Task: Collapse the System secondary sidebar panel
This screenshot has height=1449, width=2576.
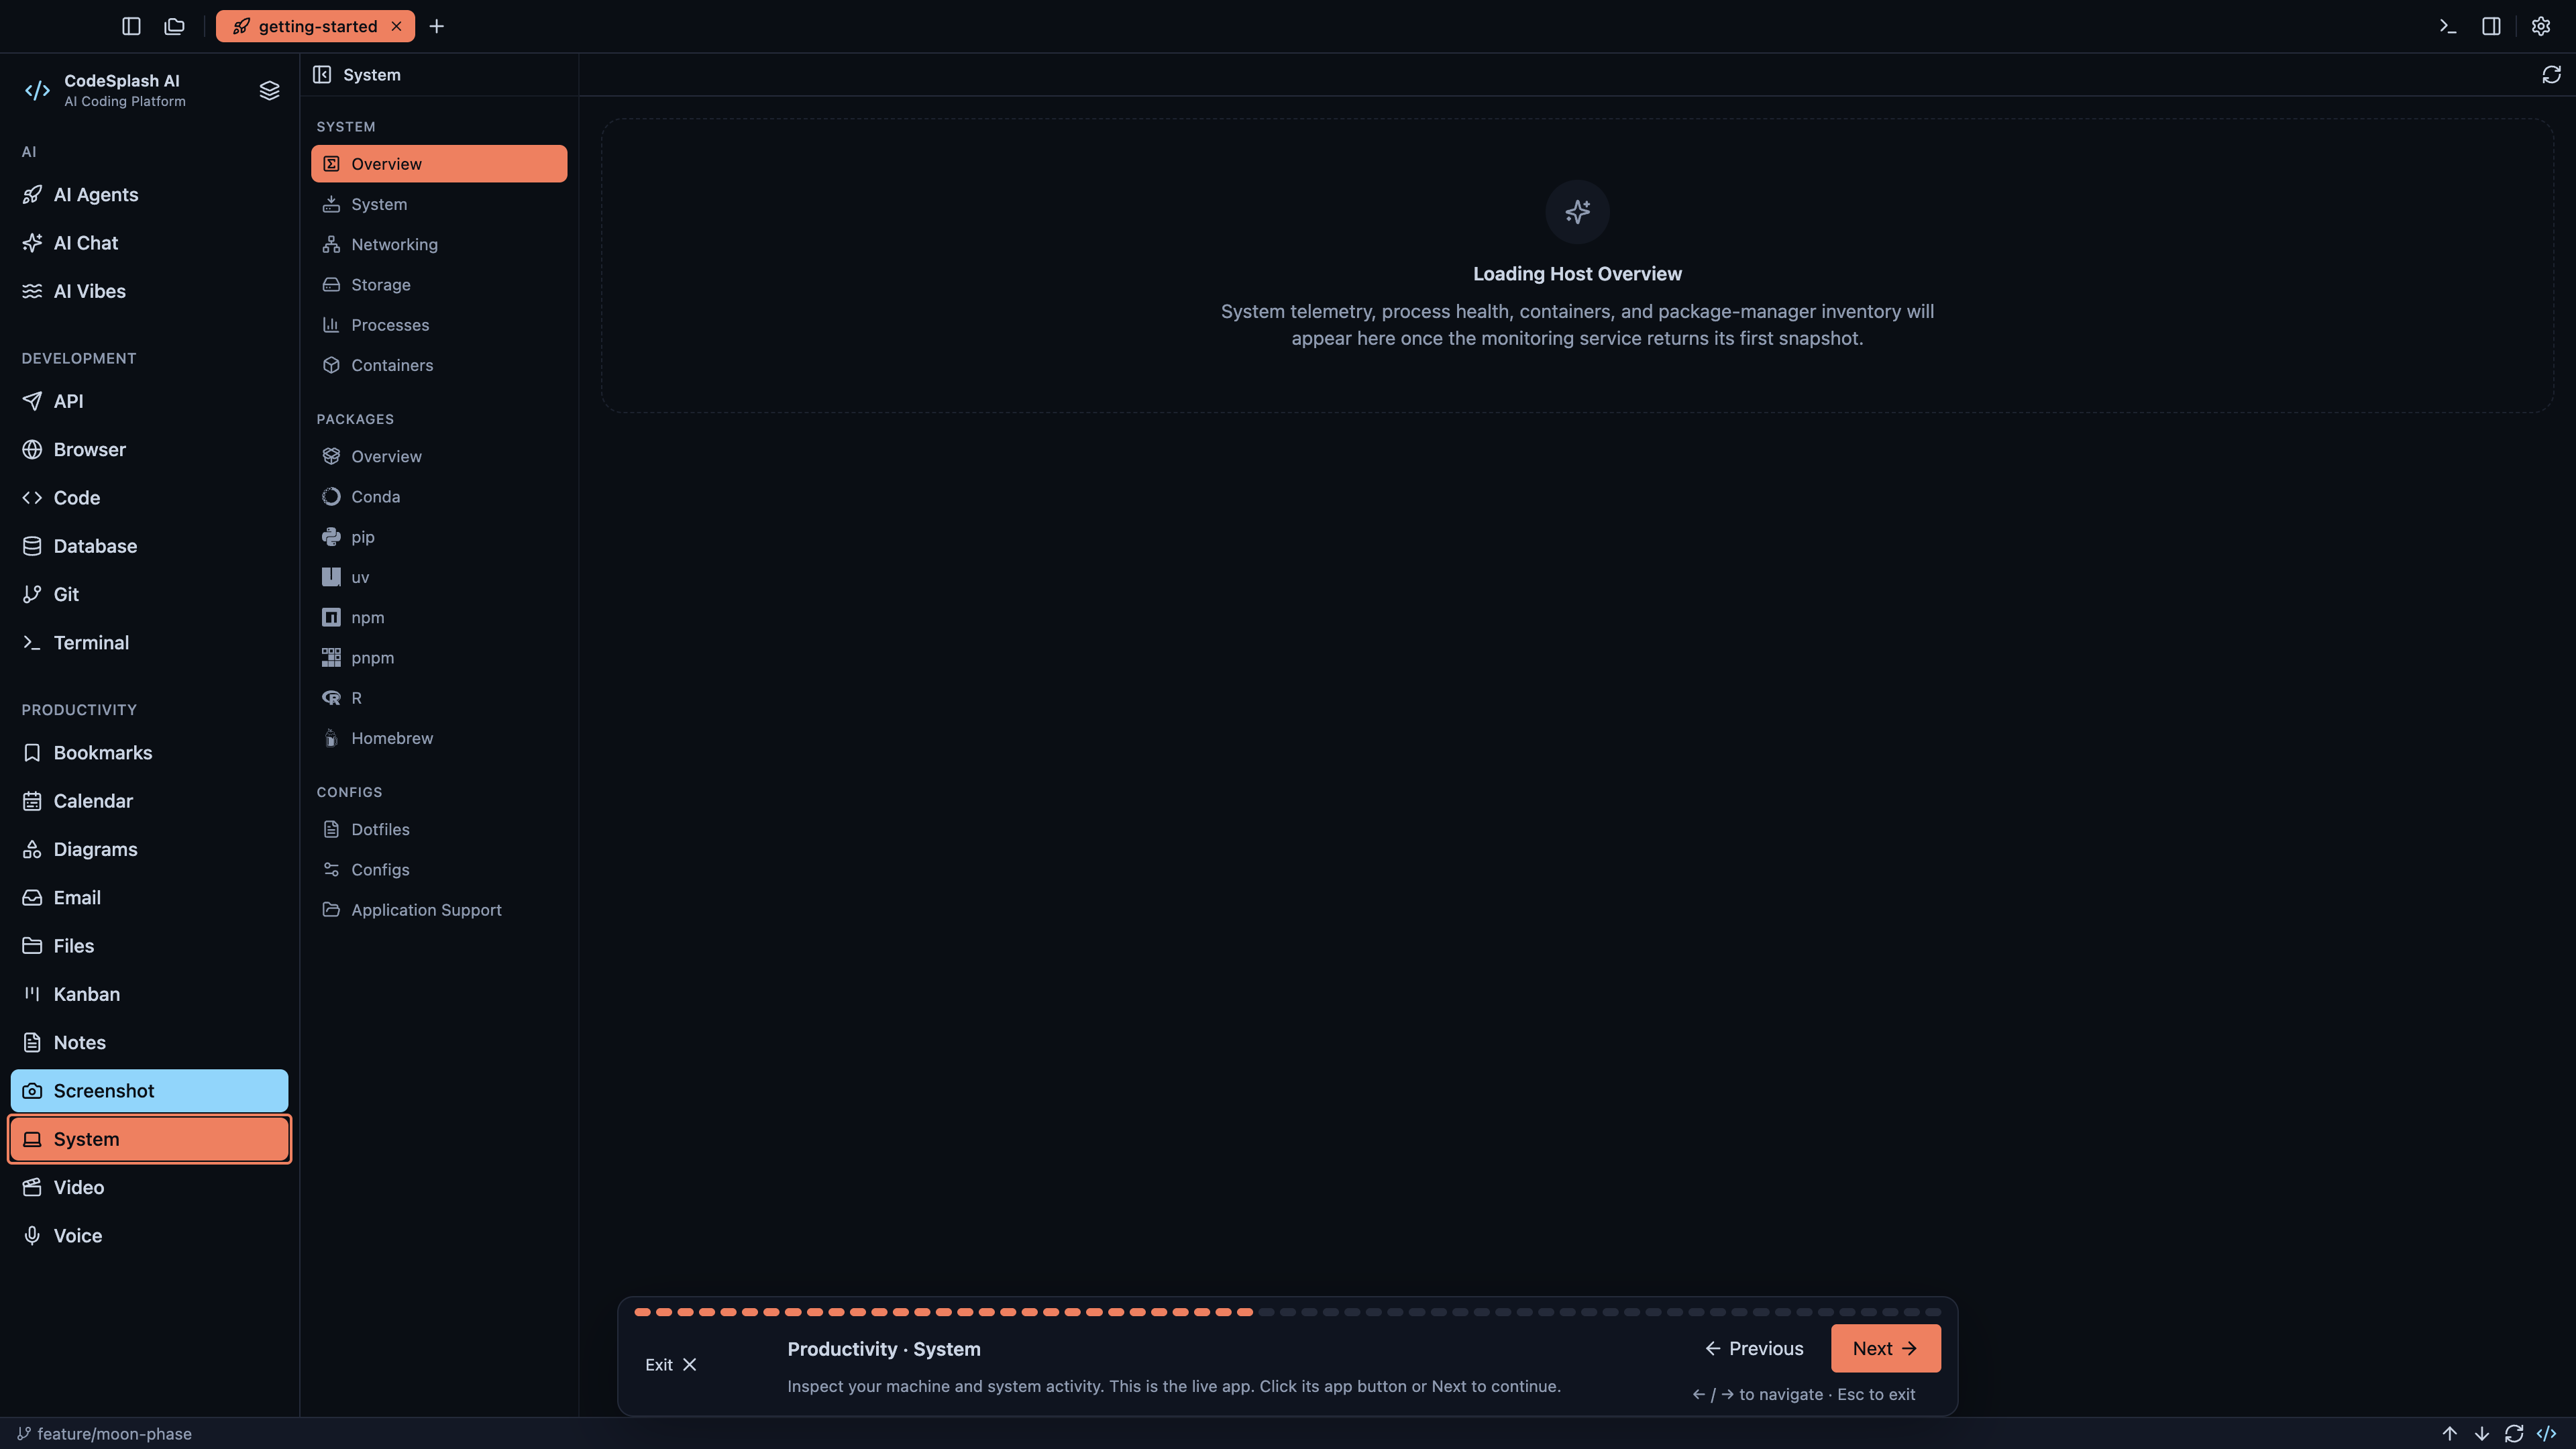Action: 322,75
